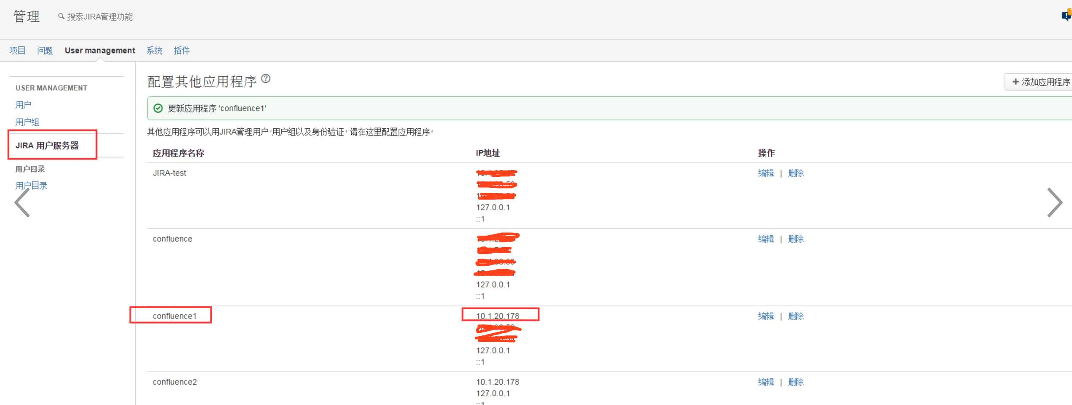This screenshot has width=1072, height=405.
Task: Delete the JIRA-test application
Action: 796,173
